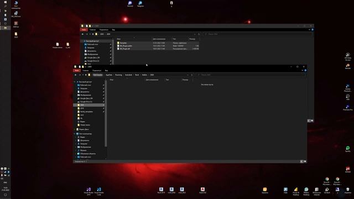
Task: Go up one level in front Explorer window
Action: click(86, 75)
